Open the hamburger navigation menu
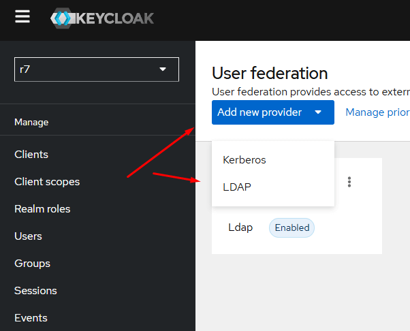This screenshot has width=410, height=331. 22,16
